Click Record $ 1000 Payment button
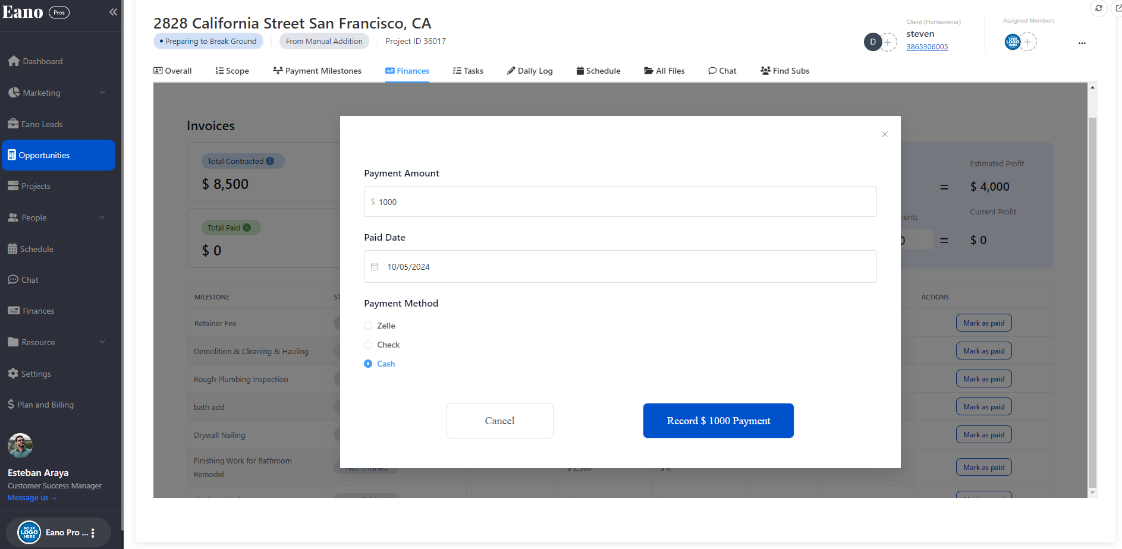1122x549 pixels. click(x=718, y=421)
